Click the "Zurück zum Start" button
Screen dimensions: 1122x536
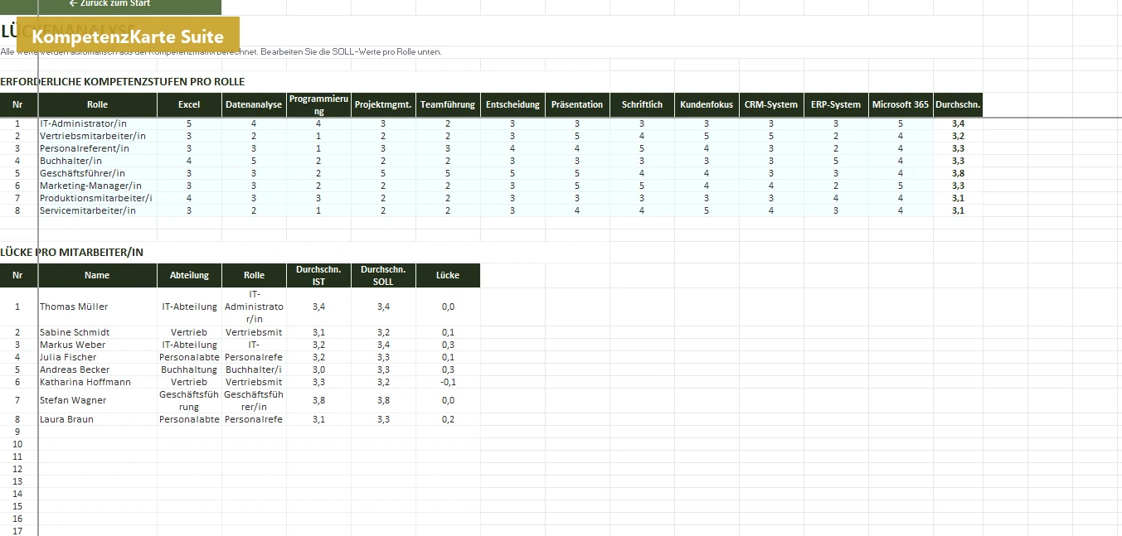[110, 5]
